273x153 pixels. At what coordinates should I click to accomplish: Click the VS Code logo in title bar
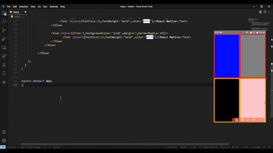[3, 6]
